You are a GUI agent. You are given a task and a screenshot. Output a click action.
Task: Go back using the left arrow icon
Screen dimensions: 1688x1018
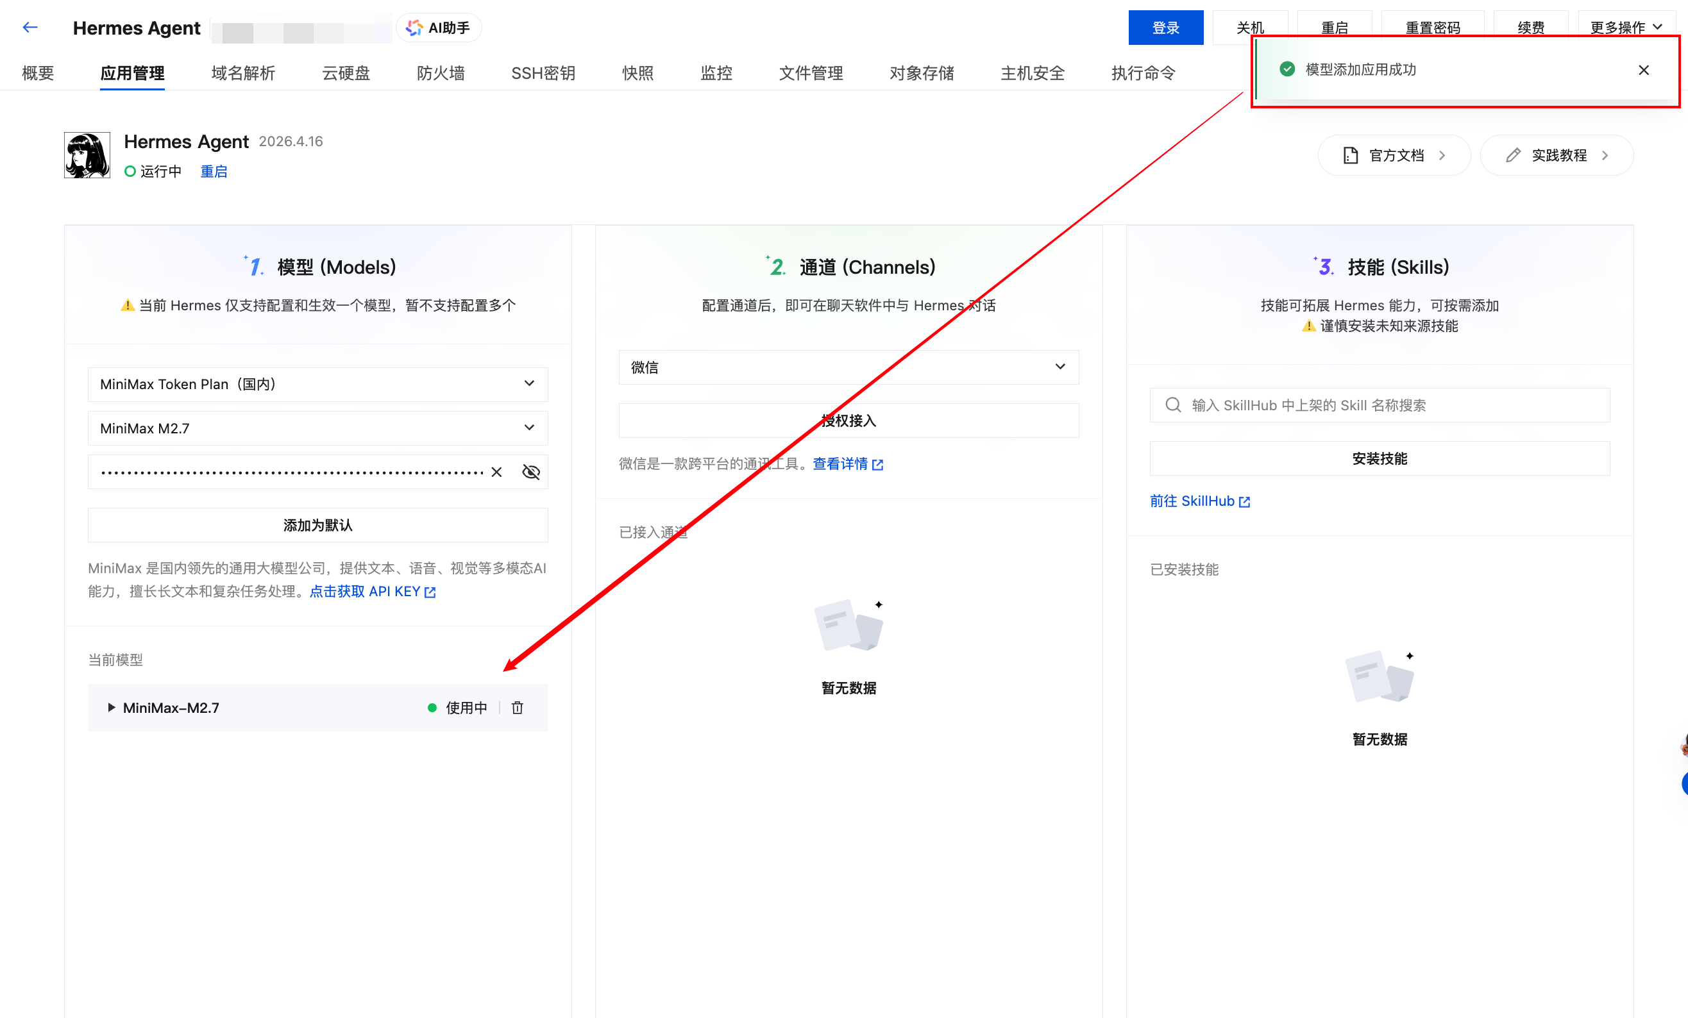click(30, 28)
